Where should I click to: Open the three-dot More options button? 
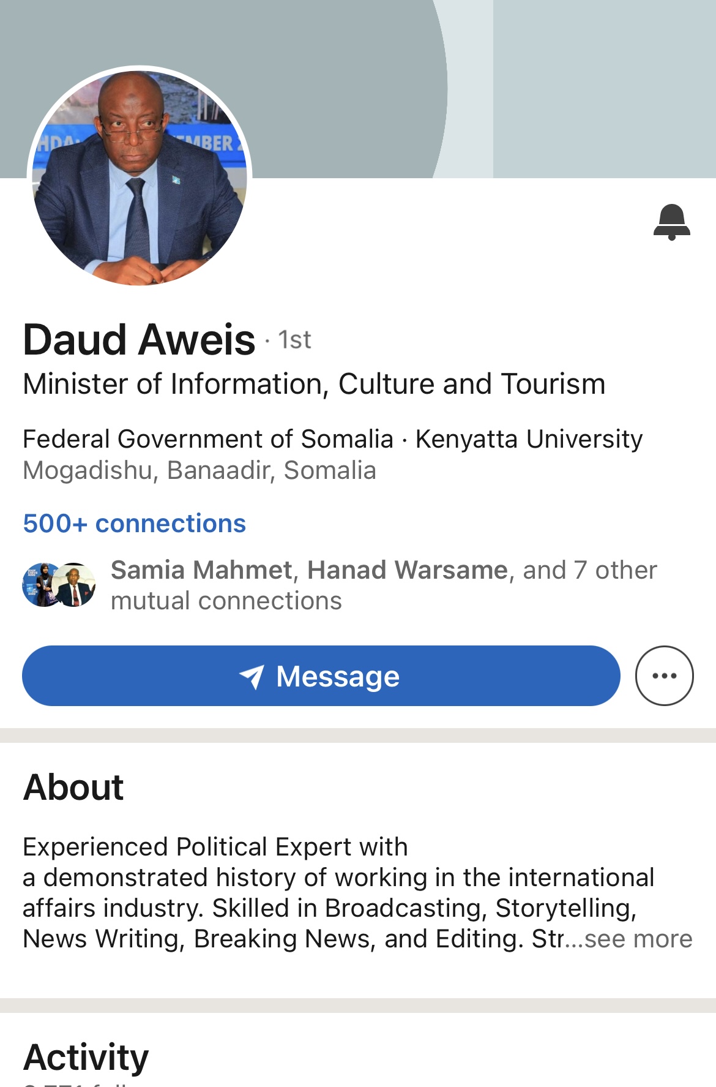pyautogui.click(x=664, y=675)
